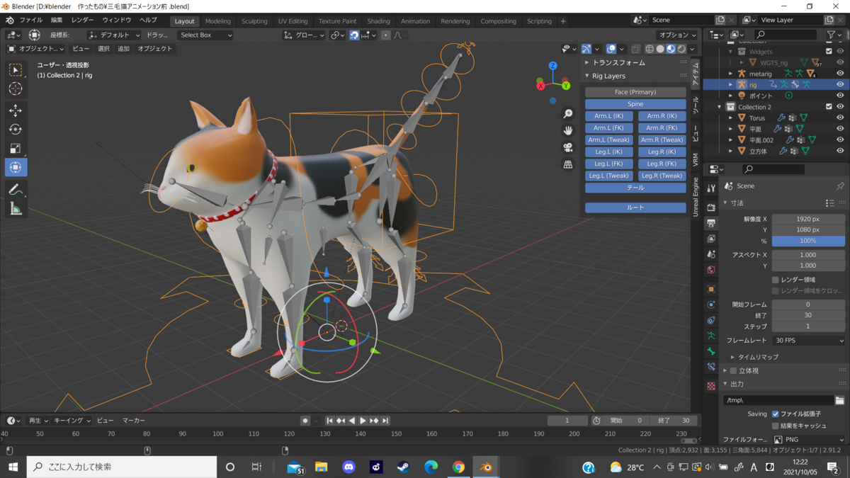The width and height of the screenshot is (850, 478).
Task: Enable the レンダー領域 checkbox
Action: click(x=776, y=280)
